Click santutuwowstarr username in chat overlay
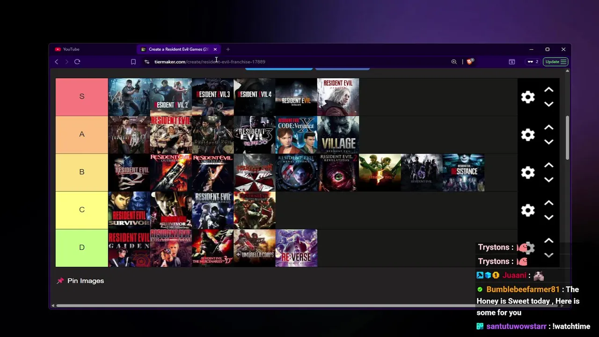 pos(517,326)
